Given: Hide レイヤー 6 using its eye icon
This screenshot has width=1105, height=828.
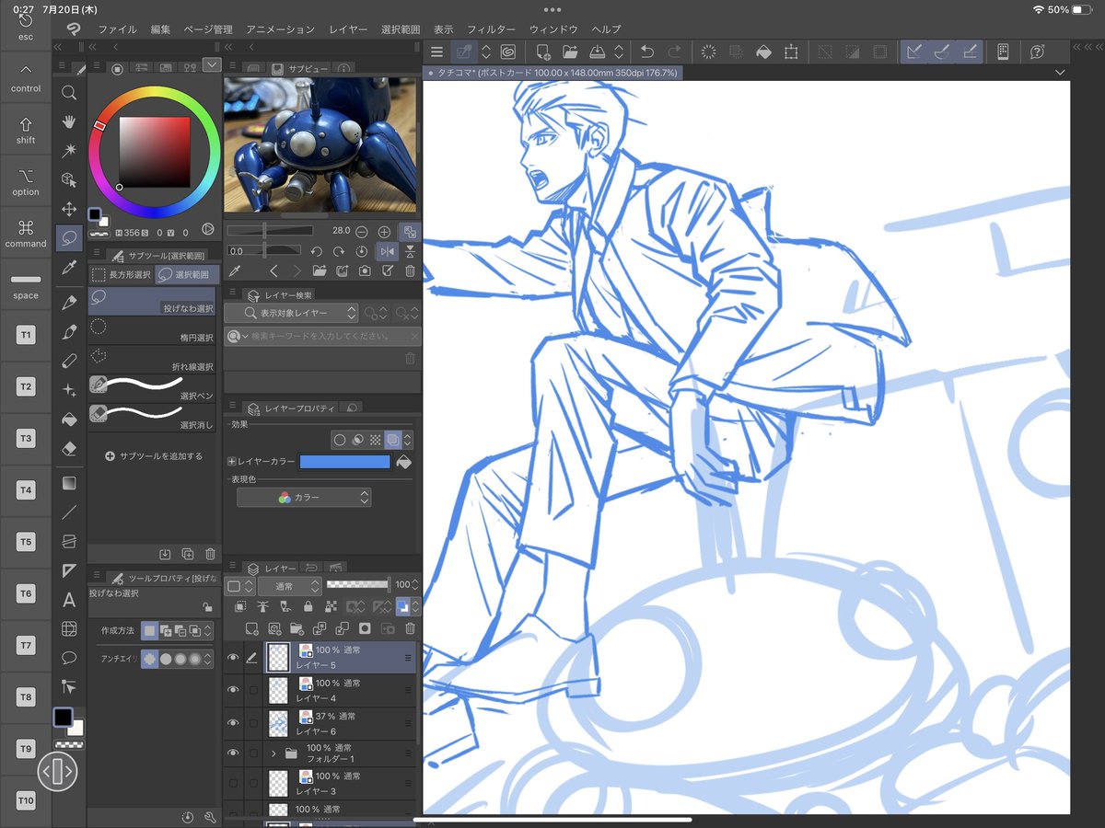Looking at the screenshot, I should tap(233, 723).
